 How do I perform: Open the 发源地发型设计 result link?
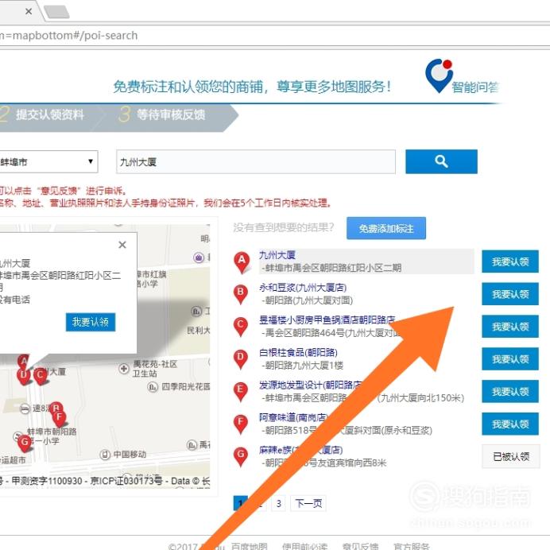pyautogui.click(x=311, y=385)
